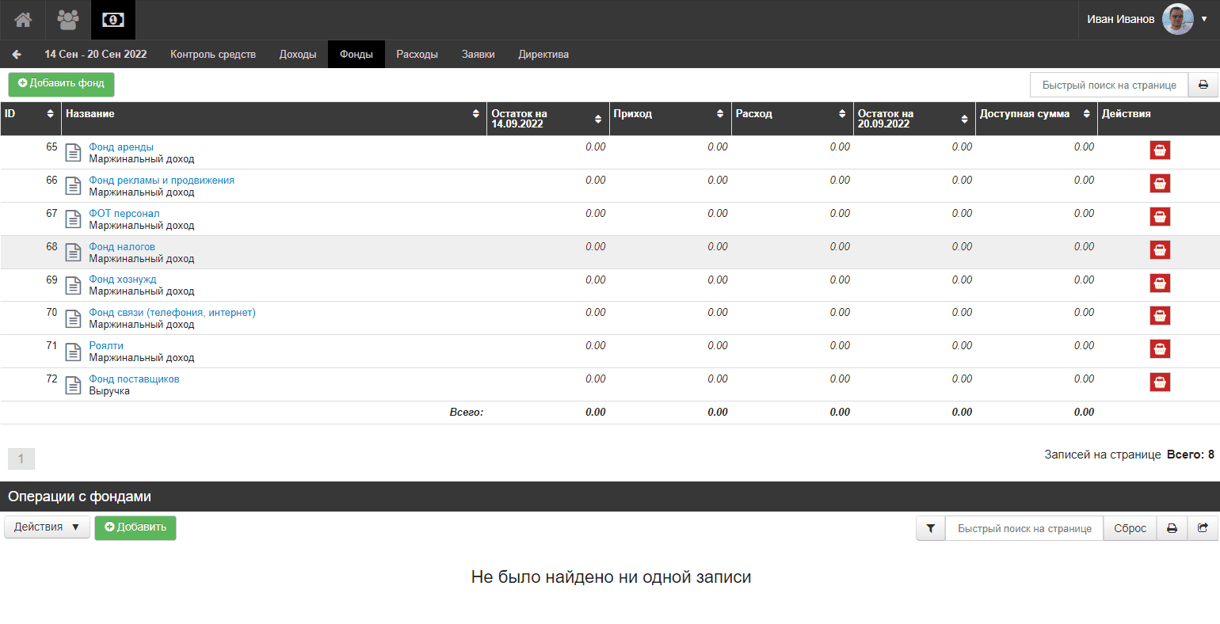Click Сброс button in operations

[1130, 528]
